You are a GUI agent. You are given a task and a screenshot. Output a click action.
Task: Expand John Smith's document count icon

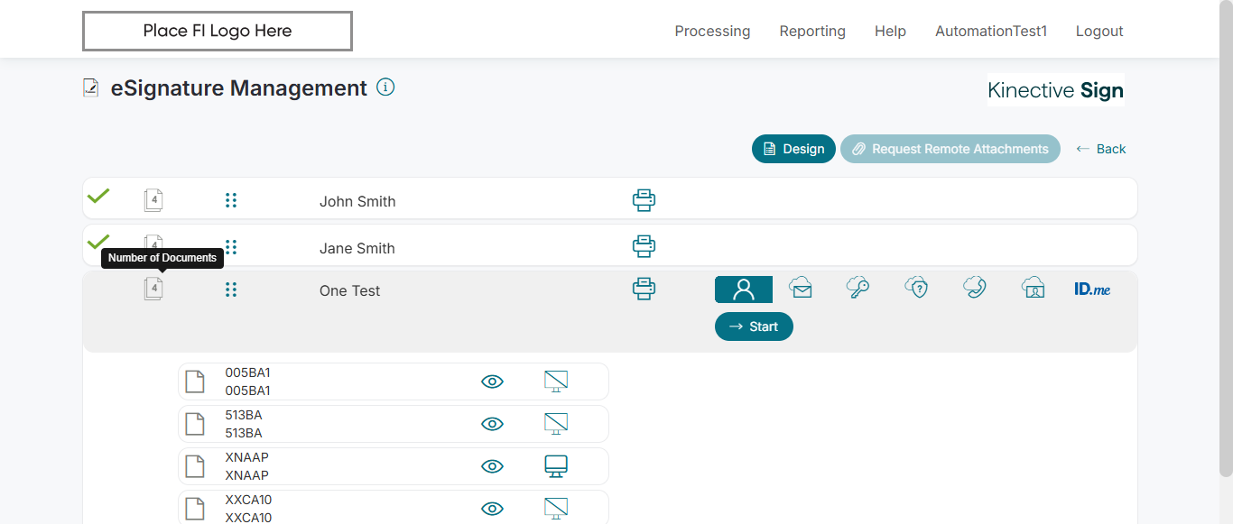153,200
